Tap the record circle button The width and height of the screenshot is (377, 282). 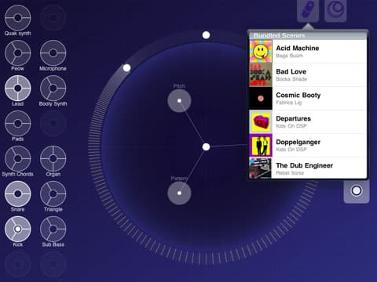357,190
